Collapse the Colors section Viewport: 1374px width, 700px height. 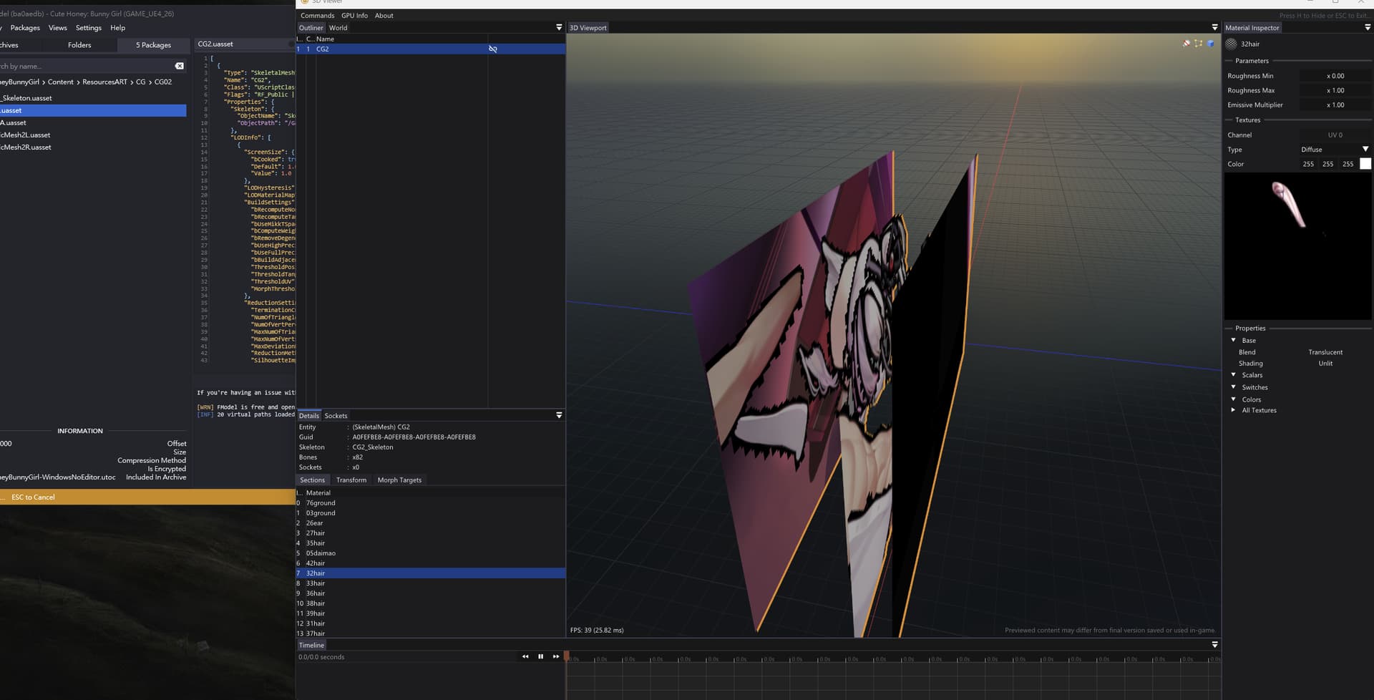click(1233, 399)
